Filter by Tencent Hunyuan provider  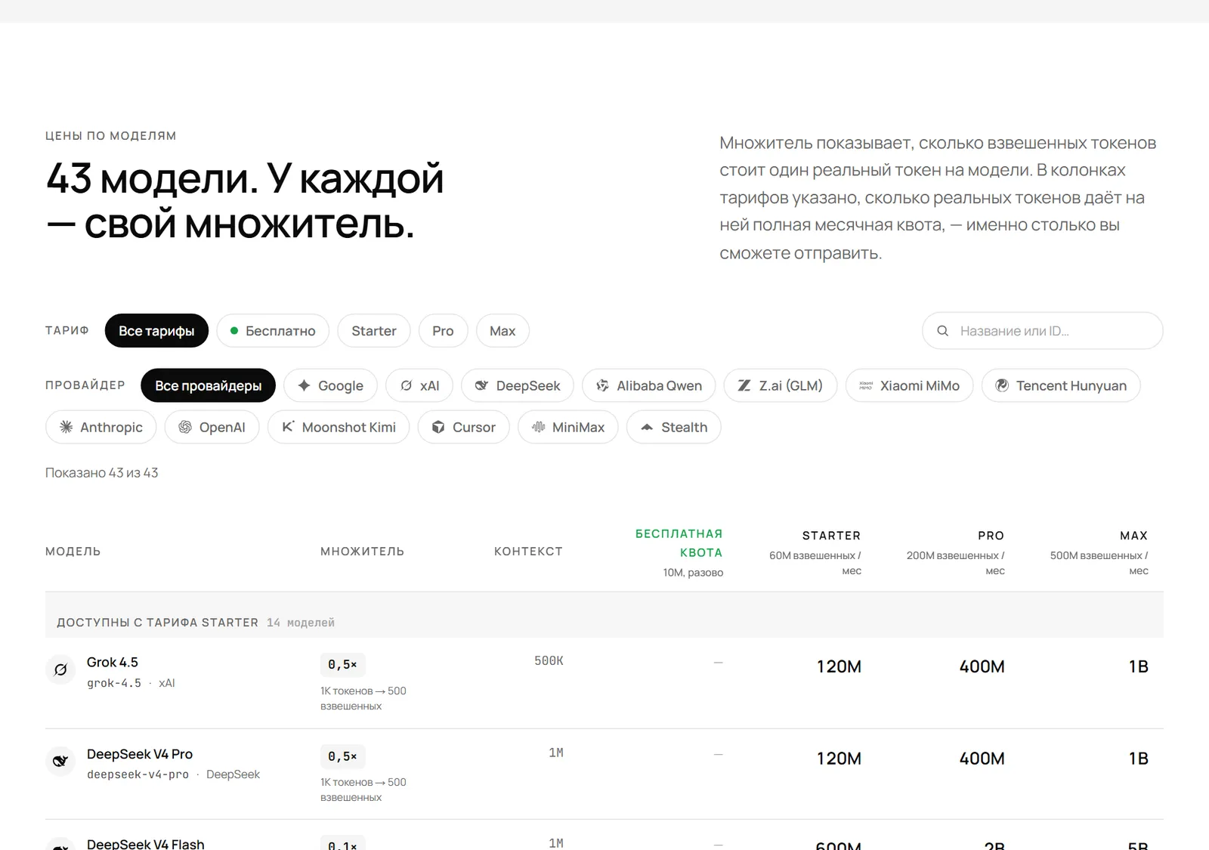click(x=1061, y=385)
